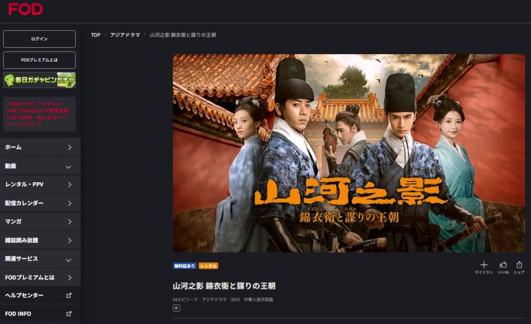The width and height of the screenshot is (531, 324).
Task: Click the subtitle 字 badge icon
Action: tap(176, 308)
